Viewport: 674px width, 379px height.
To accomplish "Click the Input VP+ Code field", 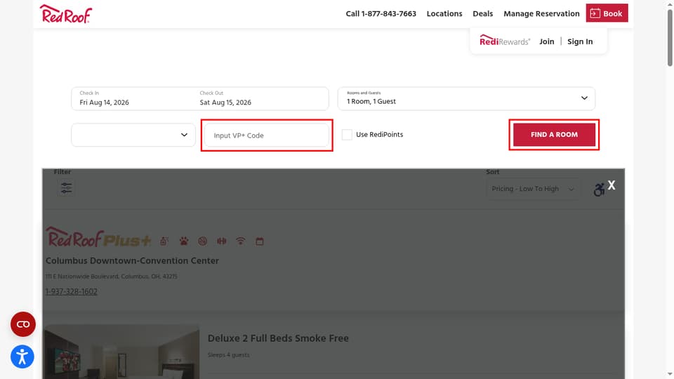I will [267, 135].
